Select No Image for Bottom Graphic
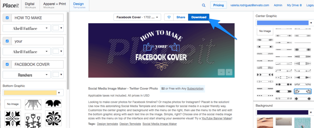This screenshot has width=314, height=128. point(13,104)
